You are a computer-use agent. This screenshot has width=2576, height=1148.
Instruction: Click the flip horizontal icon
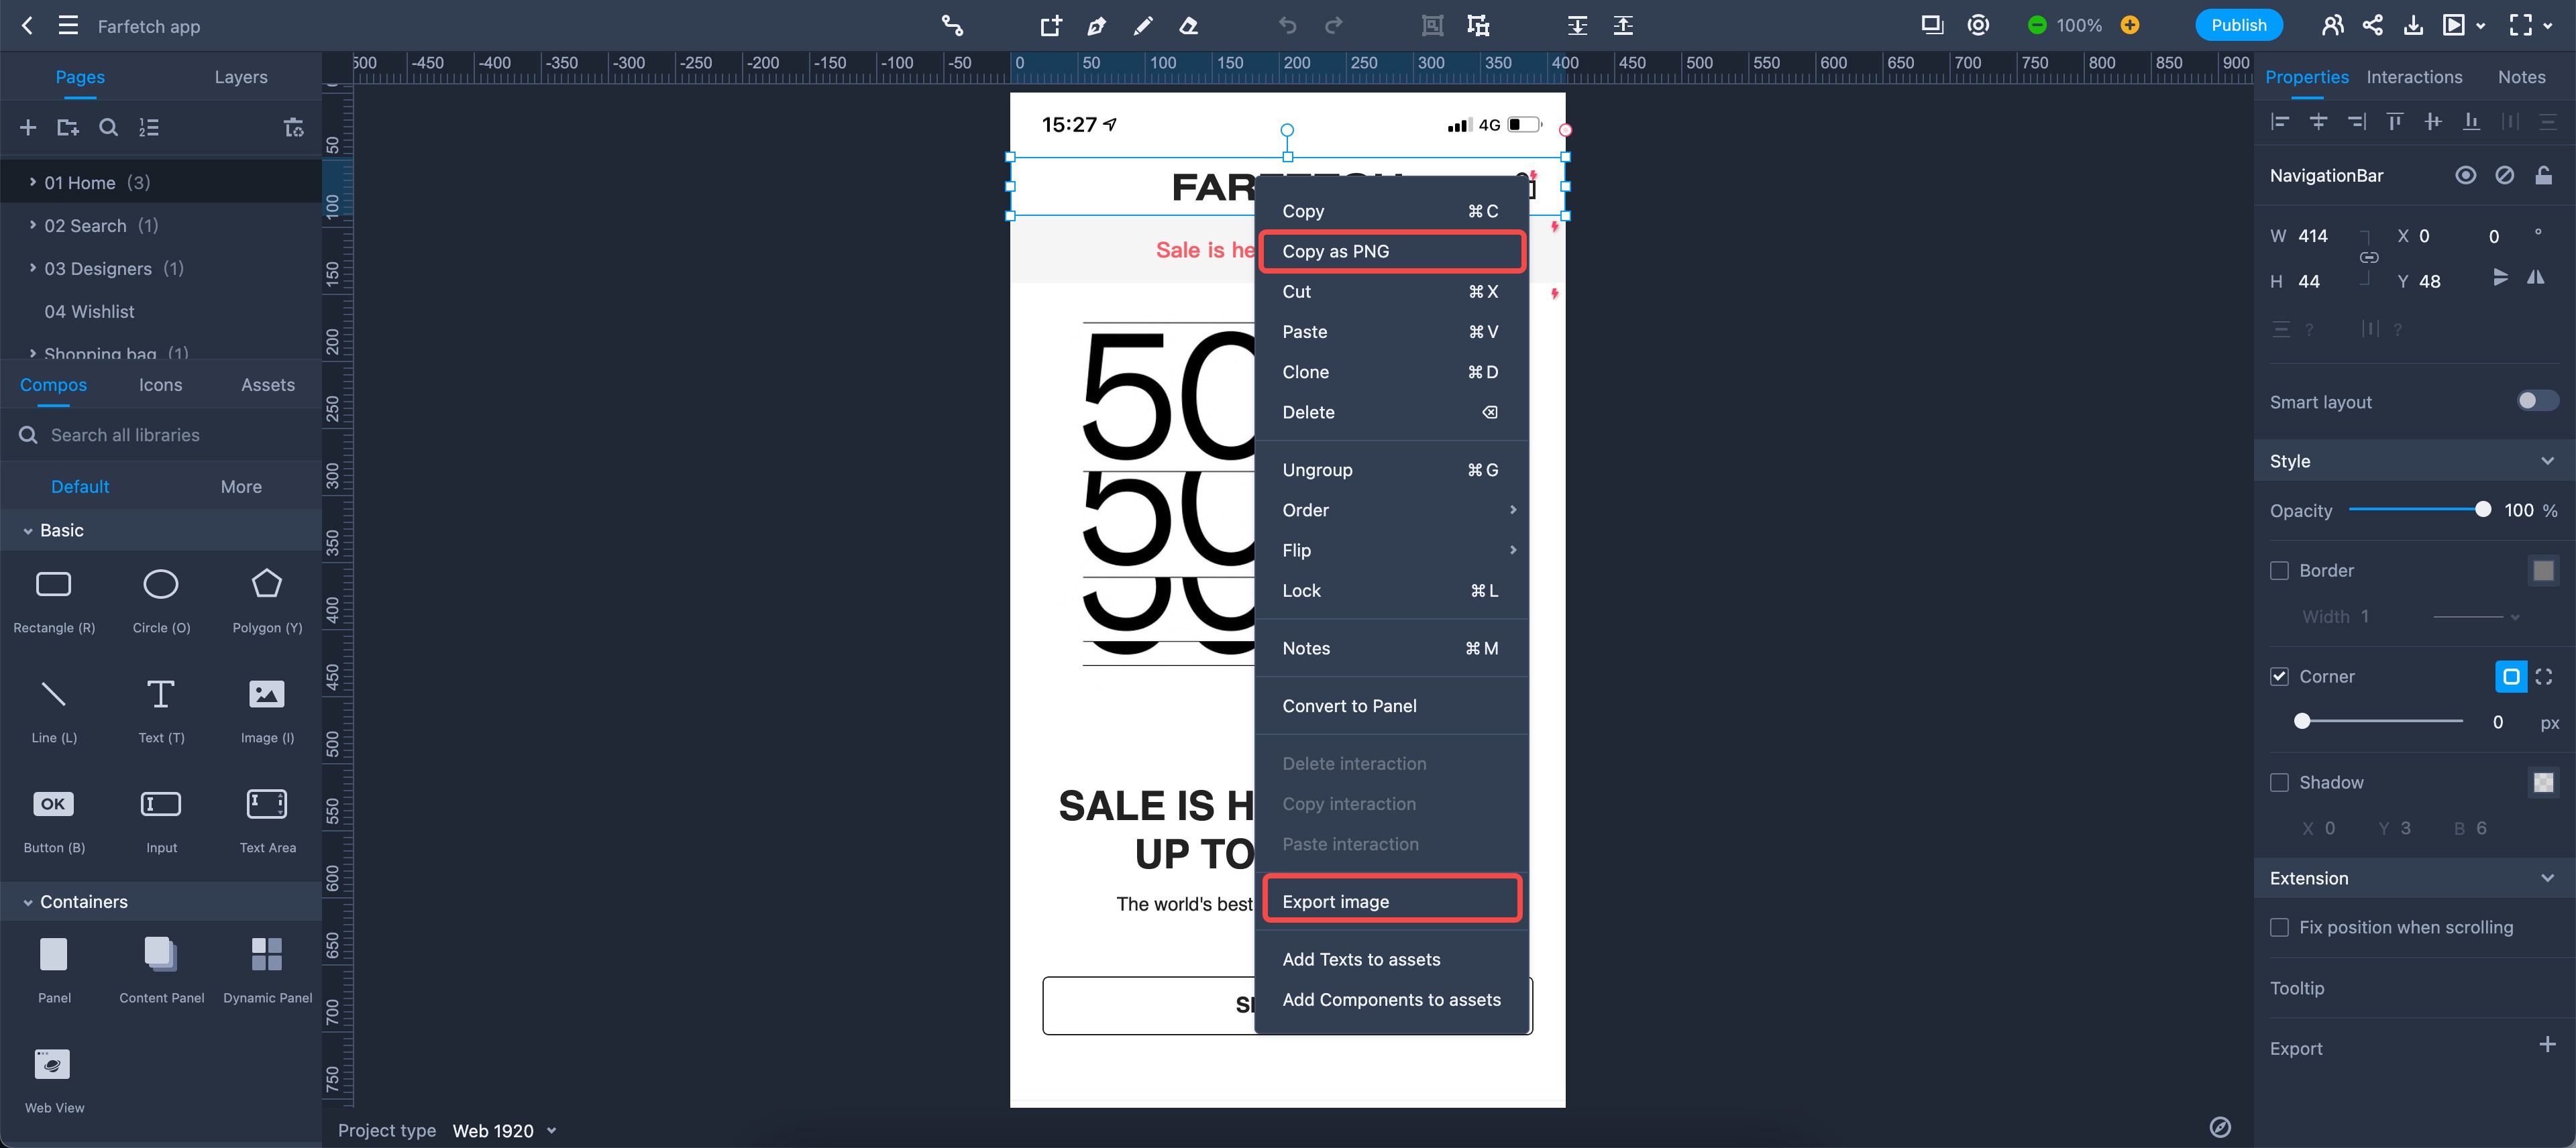coord(2535,277)
